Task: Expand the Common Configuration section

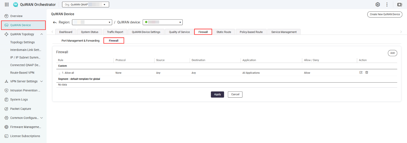Action: click(x=41, y=118)
